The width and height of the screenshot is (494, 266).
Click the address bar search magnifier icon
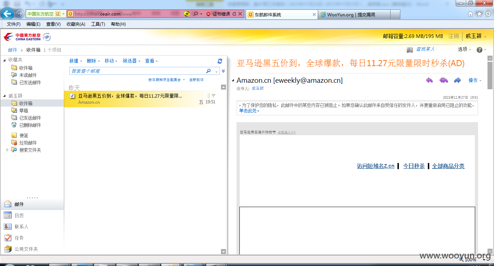point(196,14)
